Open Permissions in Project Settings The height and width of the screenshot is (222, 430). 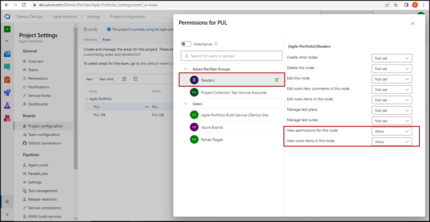(38, 78)
